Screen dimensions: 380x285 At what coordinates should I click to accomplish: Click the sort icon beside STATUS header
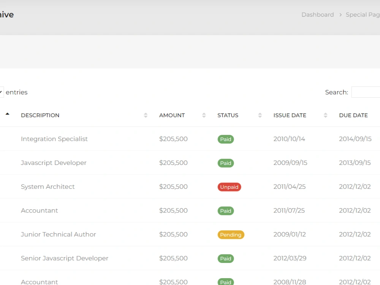click(x=260, y=115)
